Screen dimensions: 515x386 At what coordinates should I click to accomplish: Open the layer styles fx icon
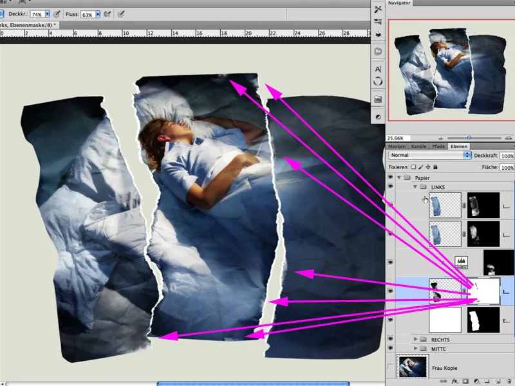click(454, 382)
